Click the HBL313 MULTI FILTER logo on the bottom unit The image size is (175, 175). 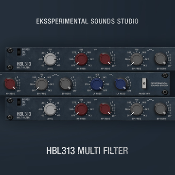click(x=24, y=115)
